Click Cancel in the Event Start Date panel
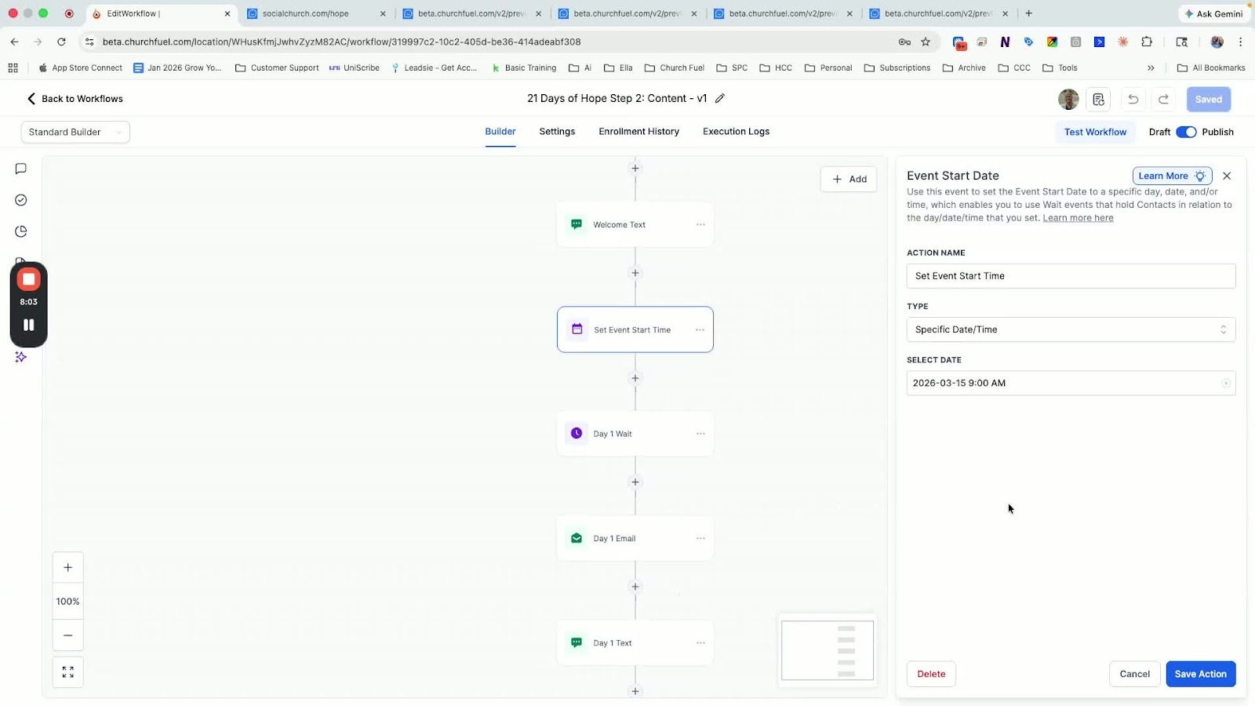This screenshot has width=1255, height=706. 1134,674
